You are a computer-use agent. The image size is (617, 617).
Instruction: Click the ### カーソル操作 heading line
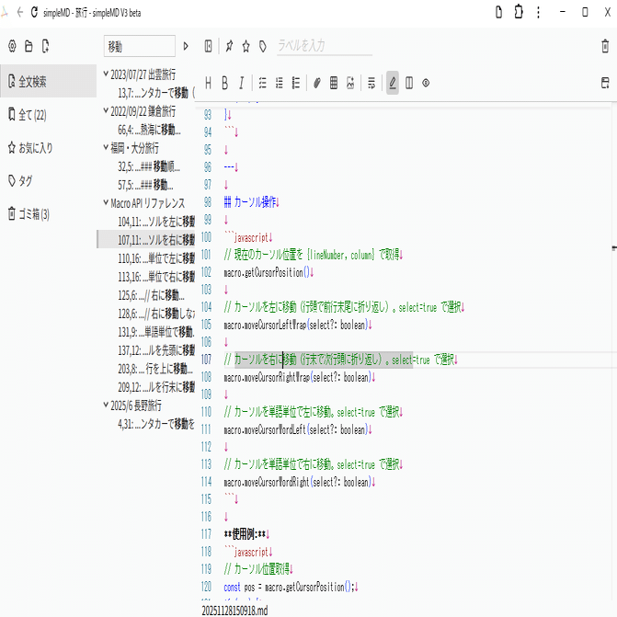click(x=251, y=202)
